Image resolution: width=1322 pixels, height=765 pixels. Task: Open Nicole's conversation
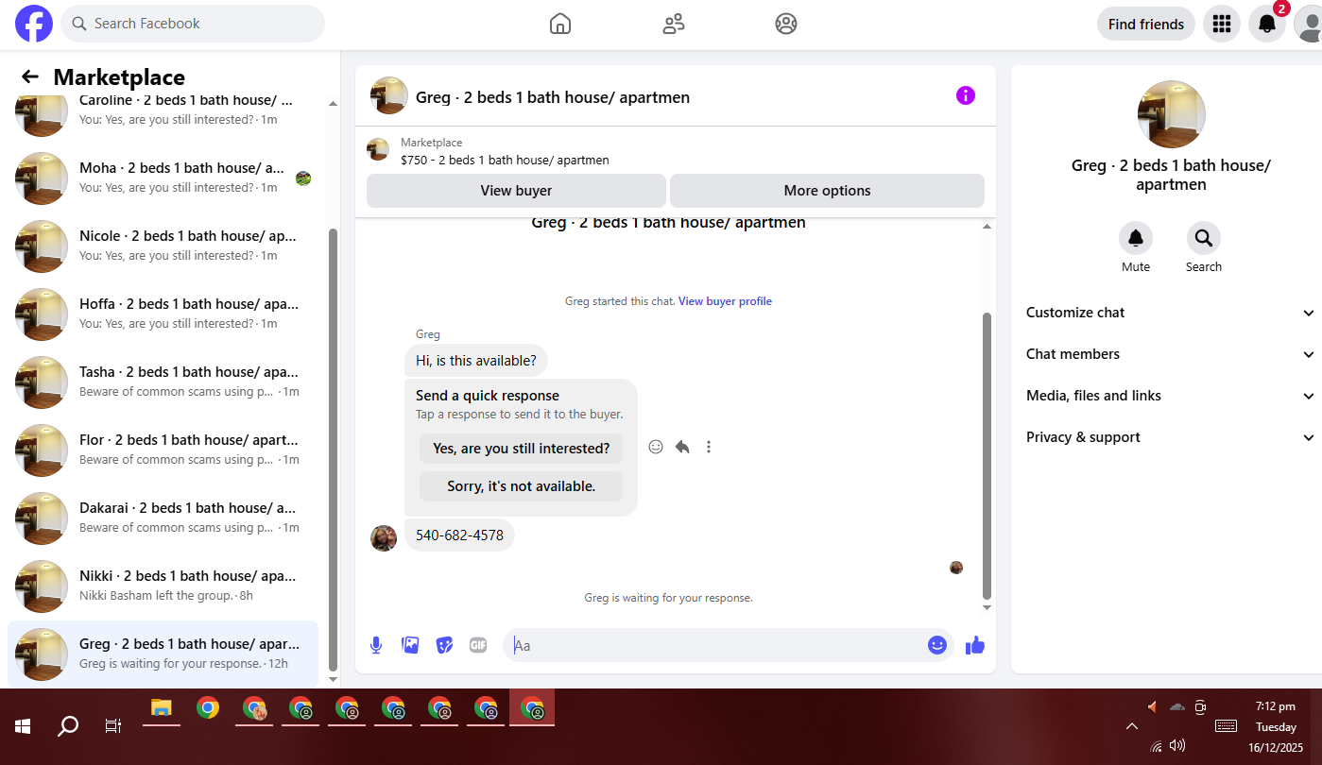[x=163, y=246]
